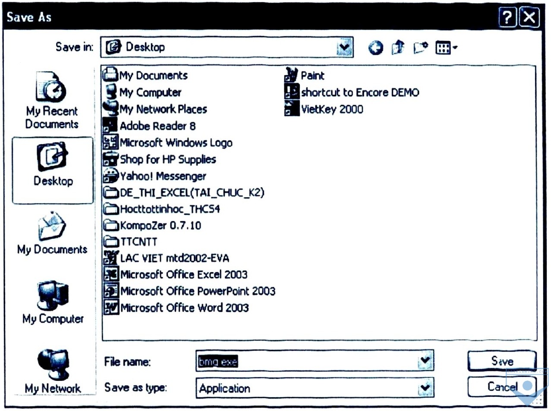
Task: Select My Network Places icon in list
Action: [x=111, y=108]
